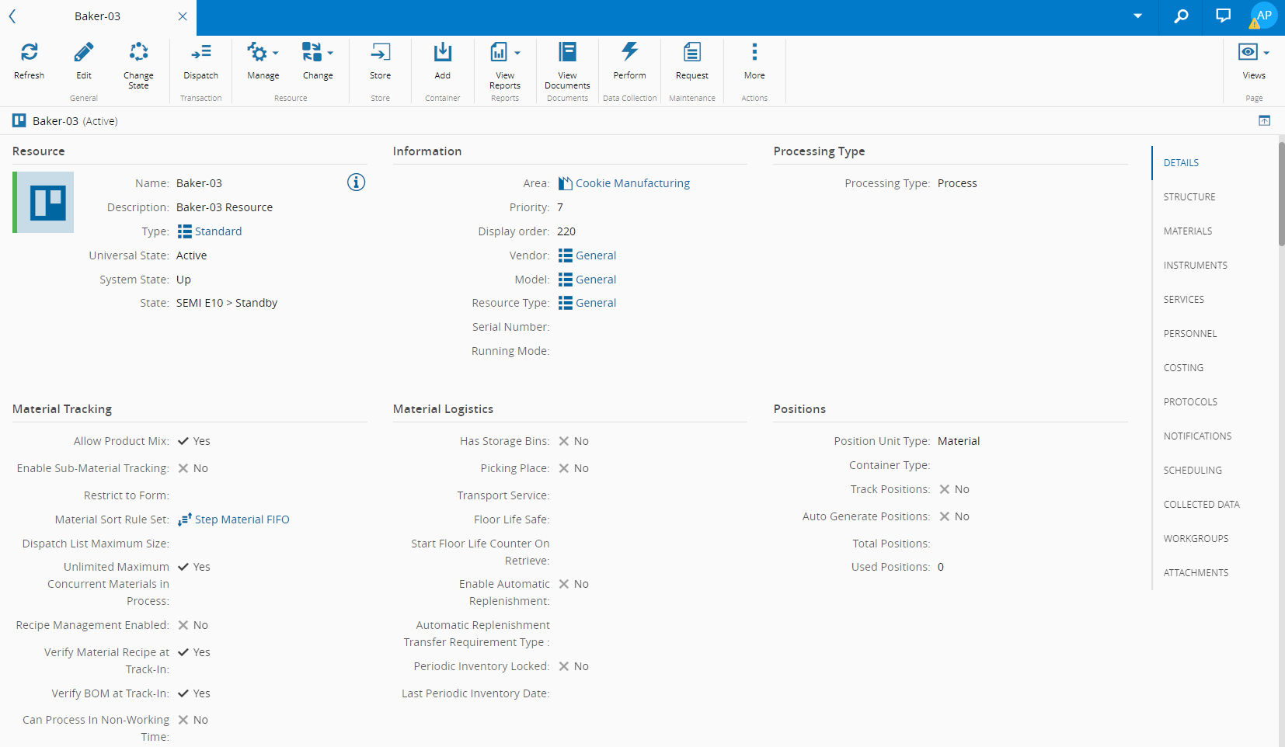The height and width of the screenshot is (747, 1285).
Task: Click the Dispatch transaction icon
Action: tap(200, 53)
